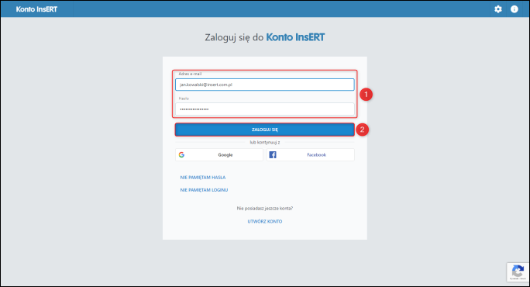Focus the Hasło password field
The height and width of the screenshot is (287, 530).
(x=265, y=109)
